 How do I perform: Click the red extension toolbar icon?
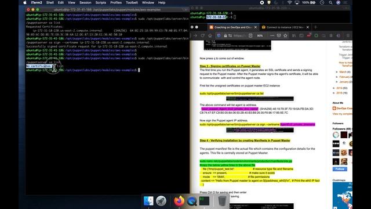[x=309, y=35]
